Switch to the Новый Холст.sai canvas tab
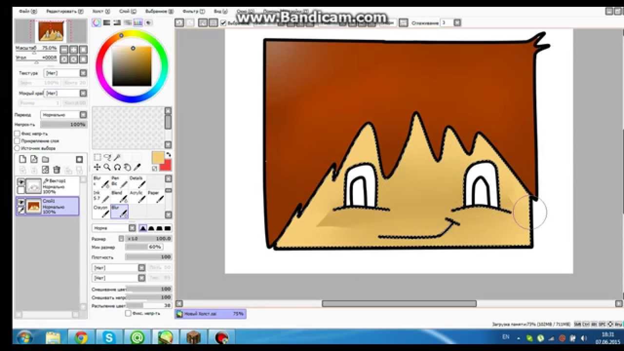Screen dimensions: 624x351 click(x=211, y=314)
